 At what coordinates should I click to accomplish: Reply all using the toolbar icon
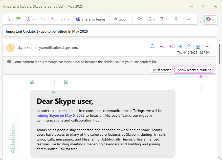click(53, 19)
